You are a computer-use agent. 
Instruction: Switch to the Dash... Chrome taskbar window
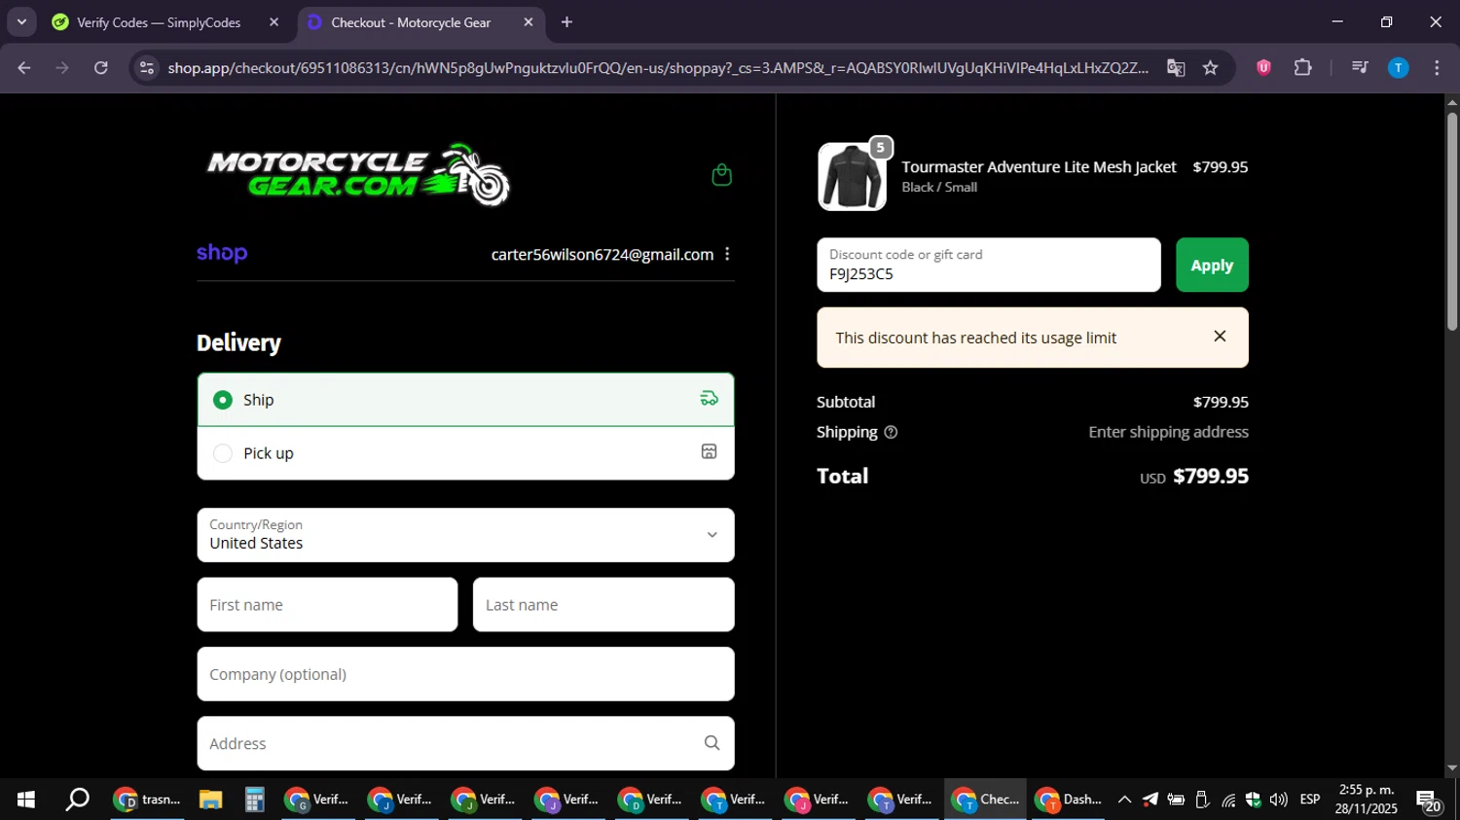1069,800
